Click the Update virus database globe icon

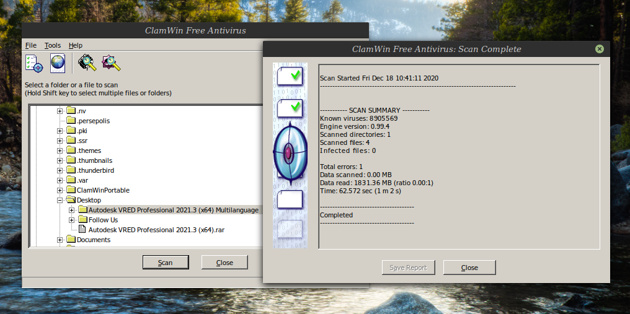[x=58, y=63]
